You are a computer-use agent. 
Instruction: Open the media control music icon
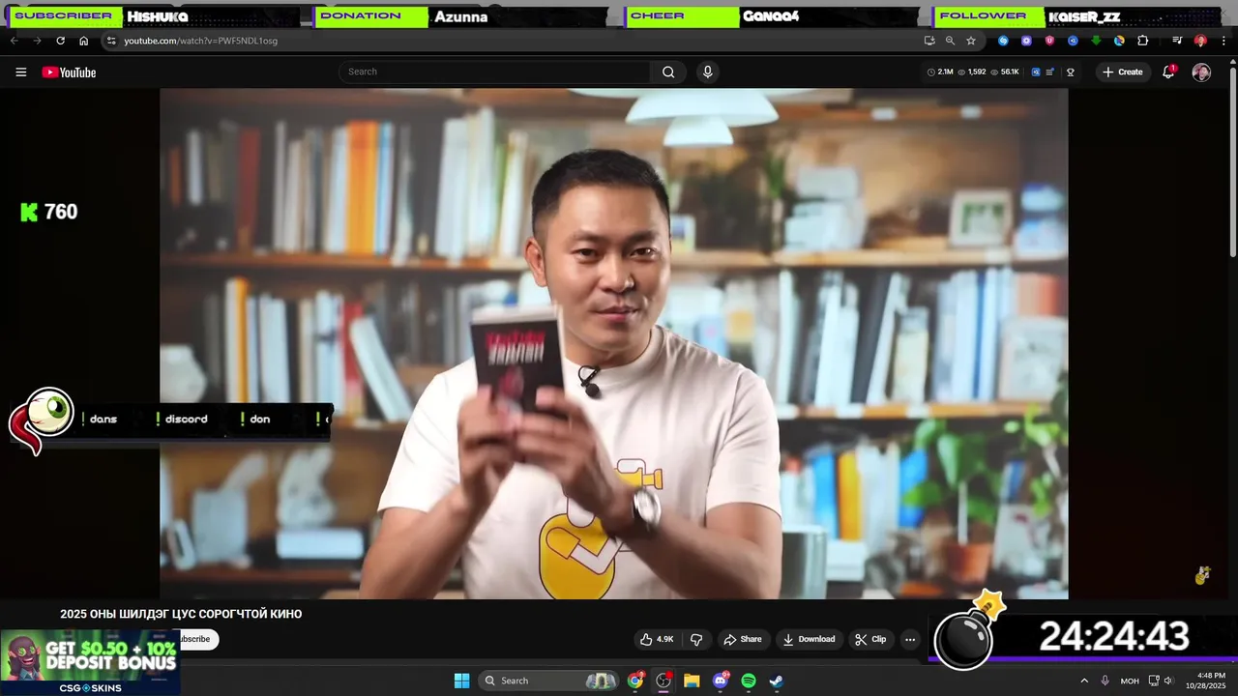1177,41
